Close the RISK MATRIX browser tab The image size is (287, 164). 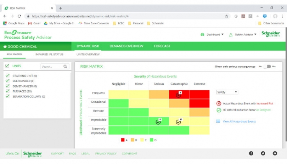point(52,8)
